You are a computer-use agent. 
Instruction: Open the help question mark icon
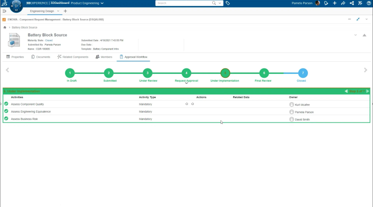click(369, 3)
